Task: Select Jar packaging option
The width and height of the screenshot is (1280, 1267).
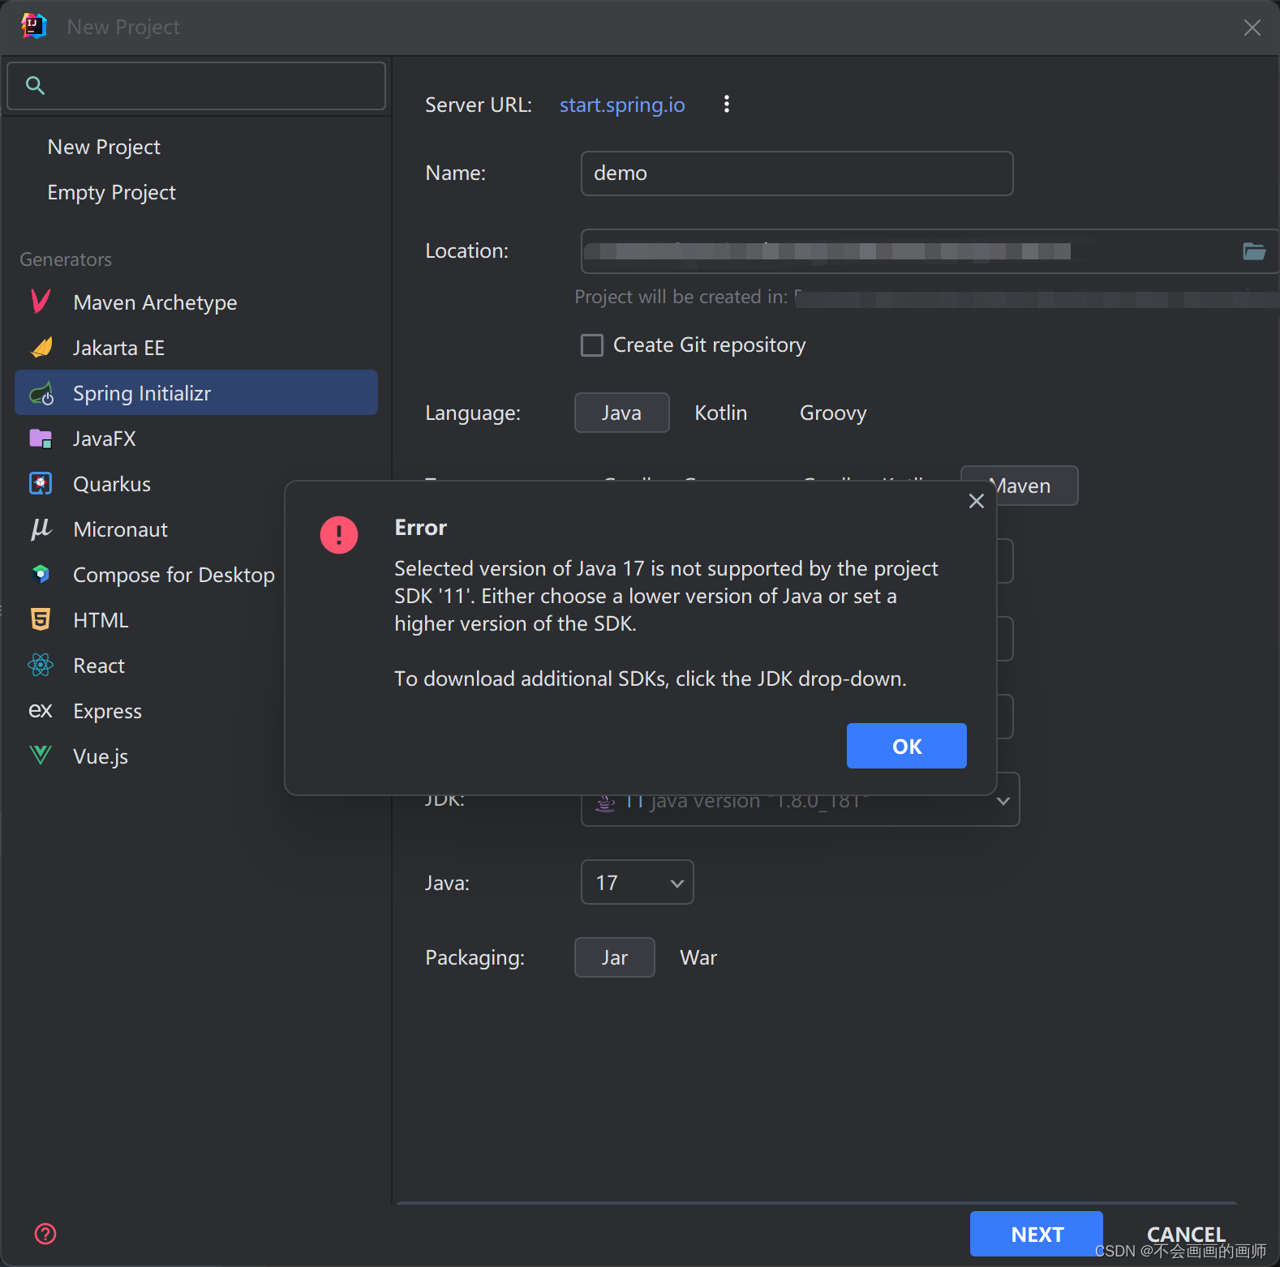Action: click(x=615, y=957)
